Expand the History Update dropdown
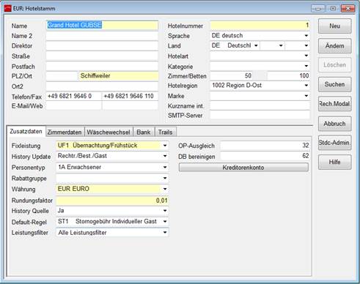Viewport: 360px width, 284px height. [165, 156]
